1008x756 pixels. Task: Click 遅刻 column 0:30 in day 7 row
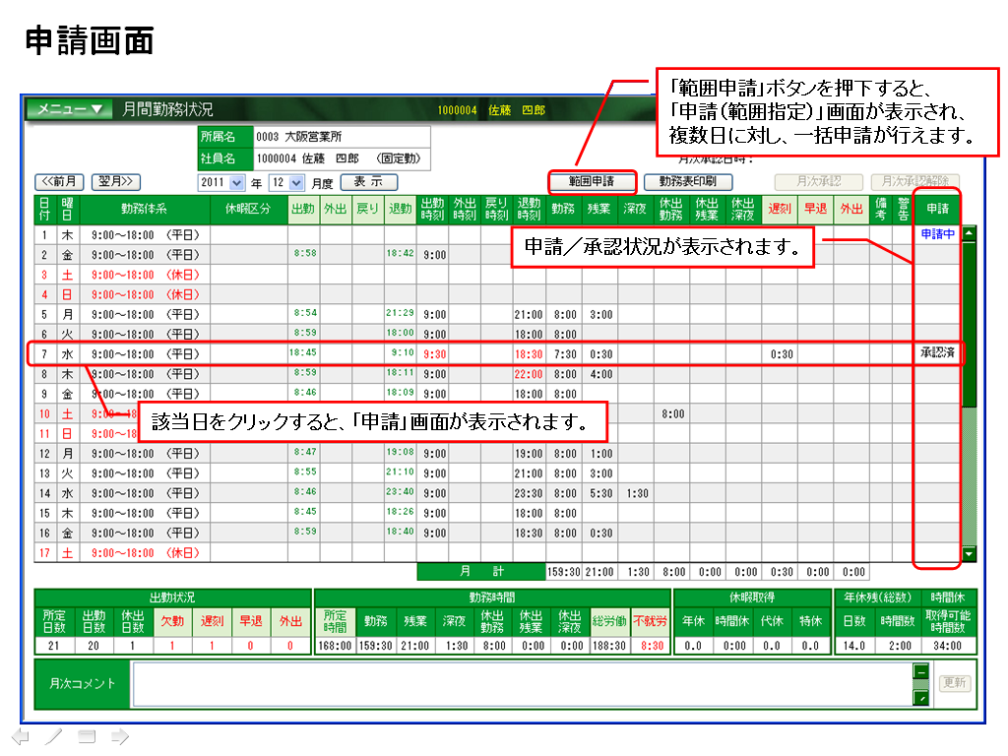coord(782,354)
